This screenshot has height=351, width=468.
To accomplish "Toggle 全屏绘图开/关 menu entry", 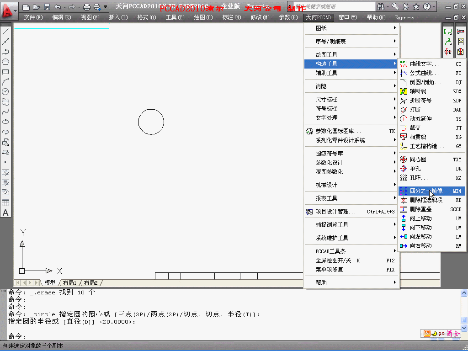I will (x=351, y=261).
